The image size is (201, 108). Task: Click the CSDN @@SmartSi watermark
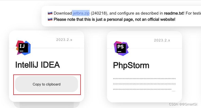tap(183, 104)
